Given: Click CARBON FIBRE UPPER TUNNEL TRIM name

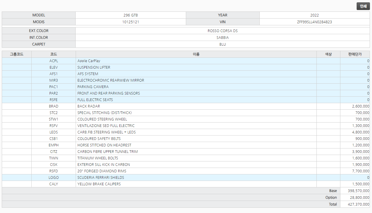Looking at the screenshot, I should (108, 151).
